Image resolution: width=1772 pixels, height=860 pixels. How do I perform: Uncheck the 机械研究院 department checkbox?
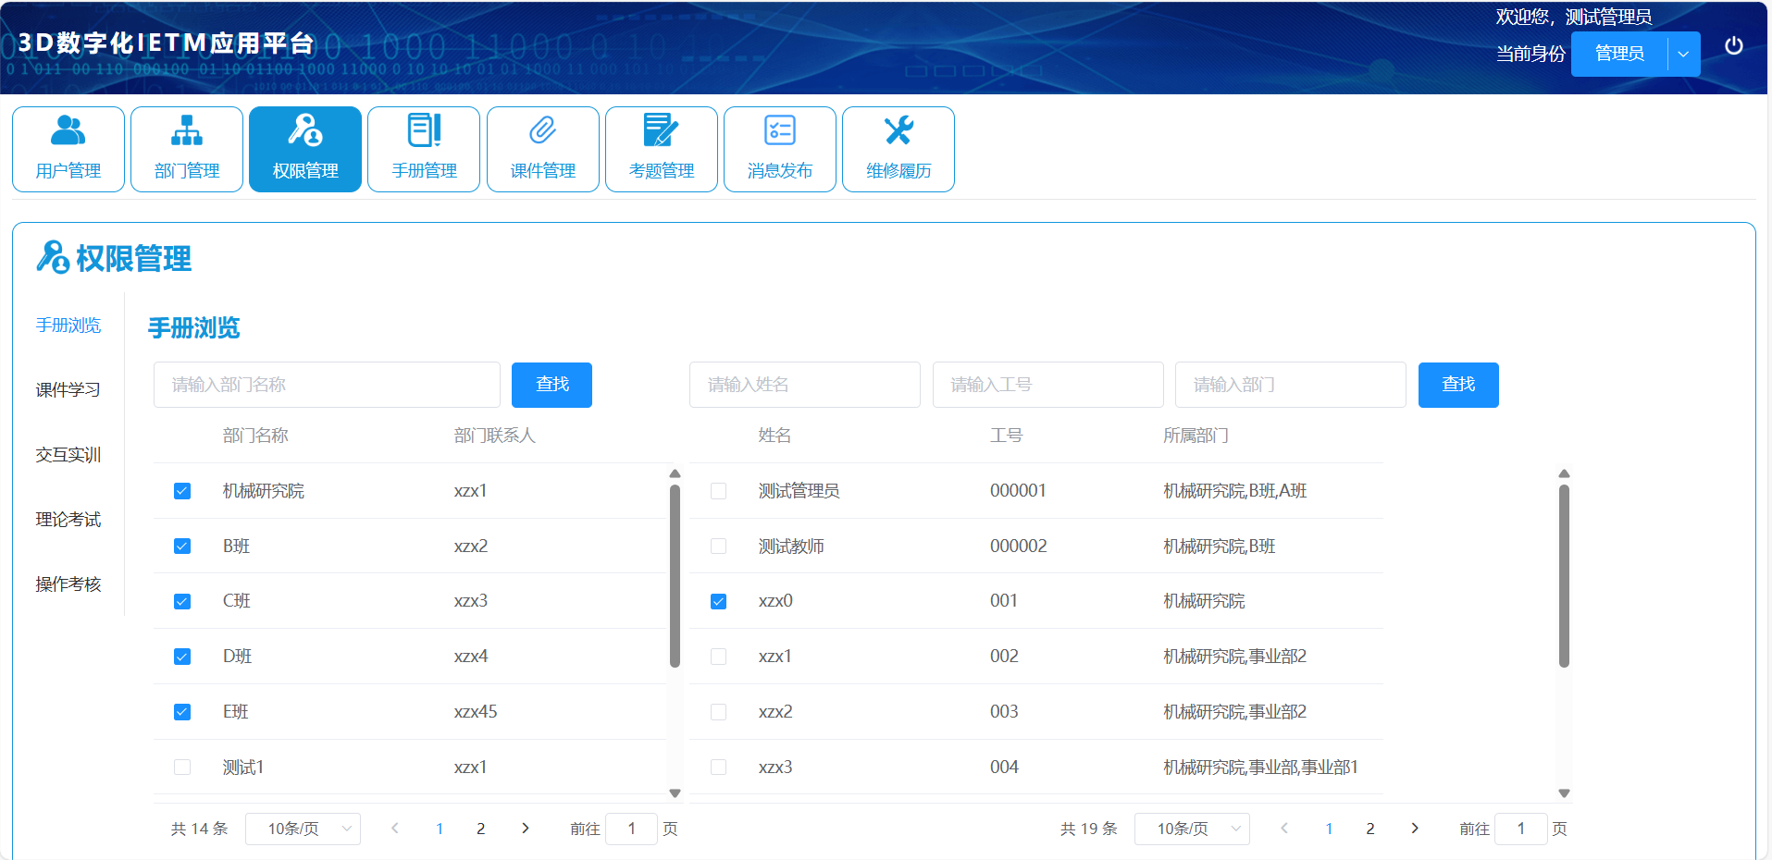pos(182,491)
